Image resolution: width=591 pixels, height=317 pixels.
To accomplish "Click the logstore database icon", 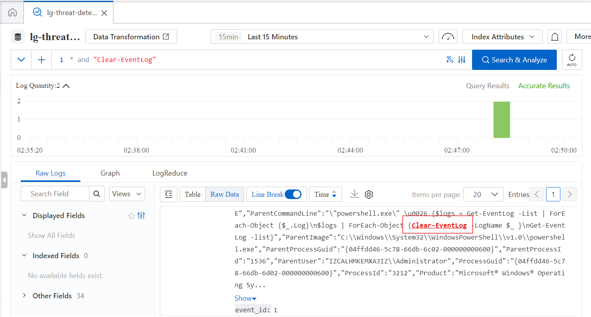I will click(x=17, y=37).
